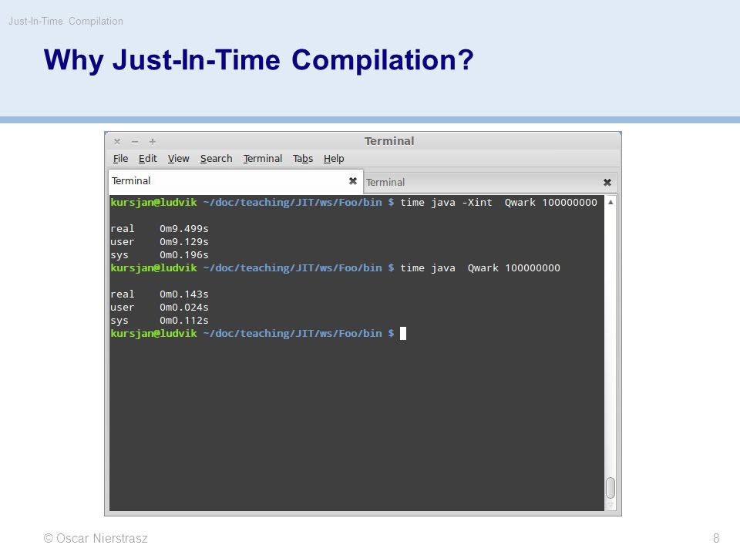Click the user time value 0m0.024s

pyautogui.click(x=184, y=308)
